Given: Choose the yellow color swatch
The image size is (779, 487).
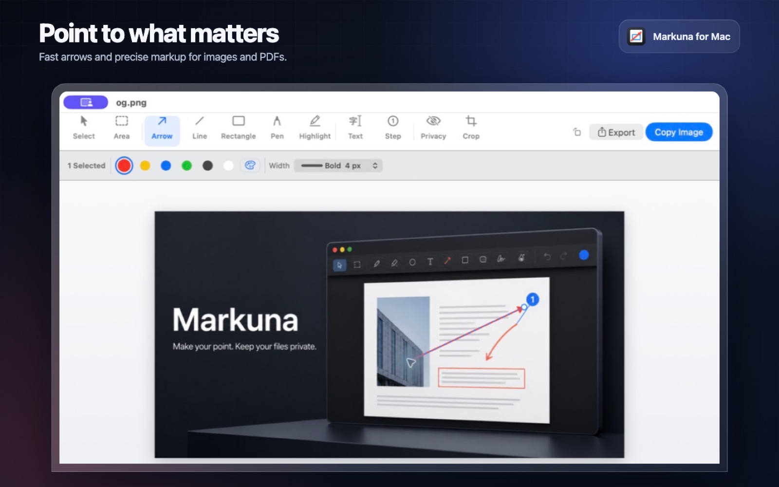Looking at the screenshot, I should [145, 166].
